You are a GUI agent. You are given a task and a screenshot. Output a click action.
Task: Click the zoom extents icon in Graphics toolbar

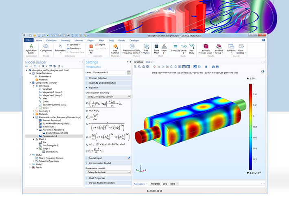click(x=148, y=66)
